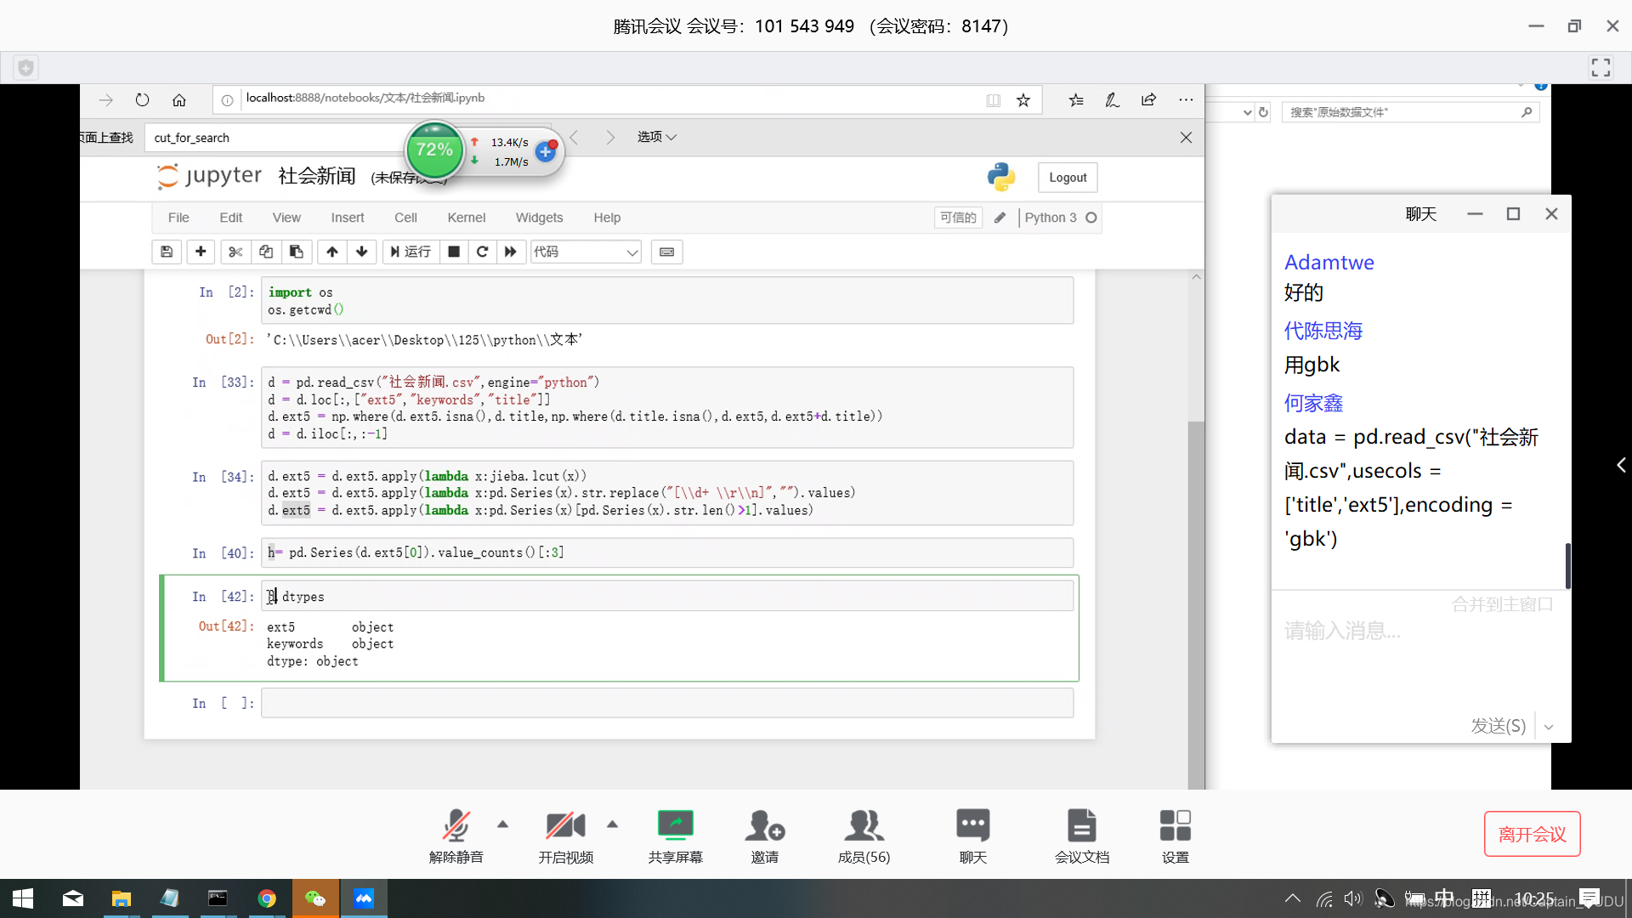Open the favorites hub icon
This screenshot has height=918, width=1632.
(x=1076, y=100)
